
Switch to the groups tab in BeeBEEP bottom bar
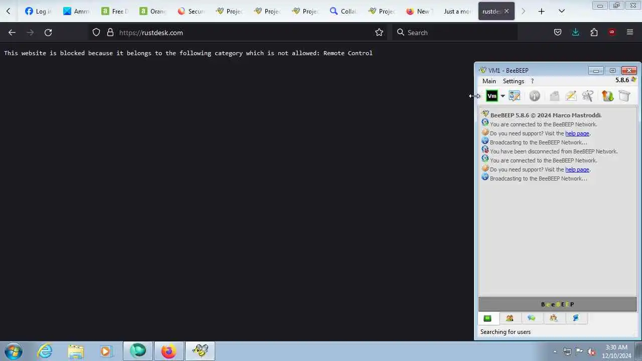click(x=554, y=318)
